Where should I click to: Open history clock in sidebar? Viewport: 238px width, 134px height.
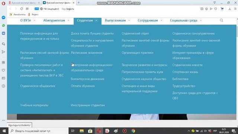point(3,86)
